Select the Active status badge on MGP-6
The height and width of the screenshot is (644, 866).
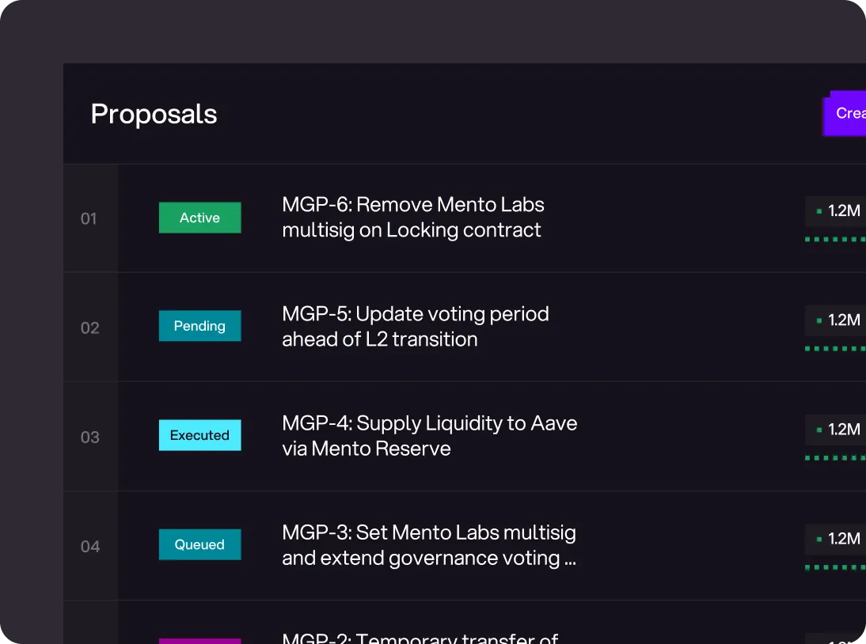pyautogui.click(x=199, y=218)
